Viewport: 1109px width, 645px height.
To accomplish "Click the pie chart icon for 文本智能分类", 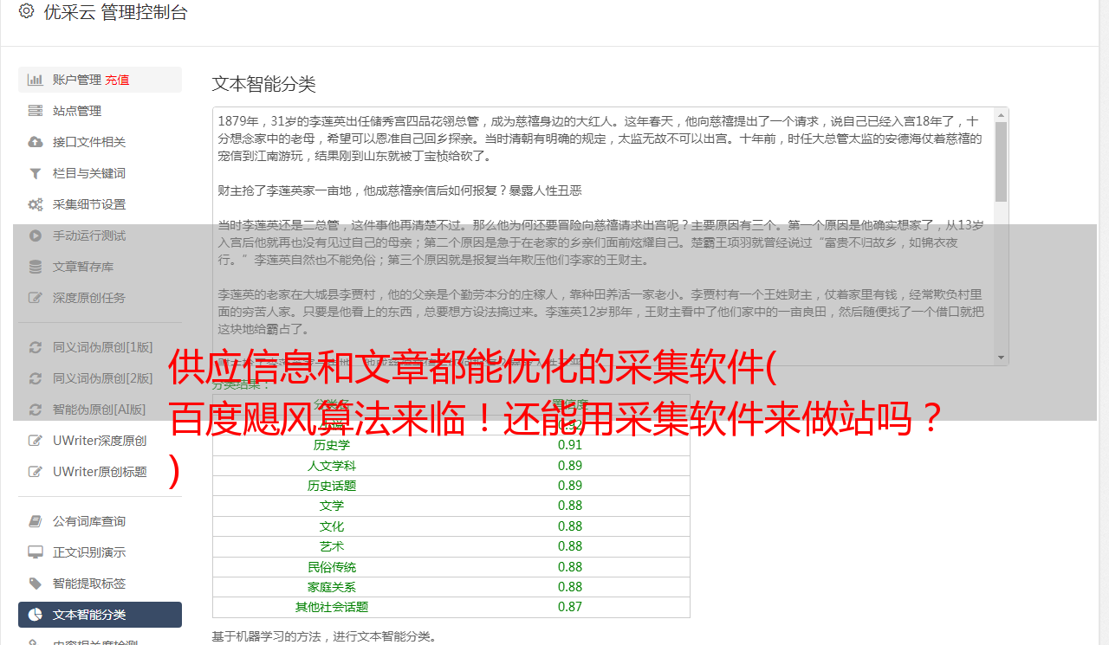I will pos(36,615).
